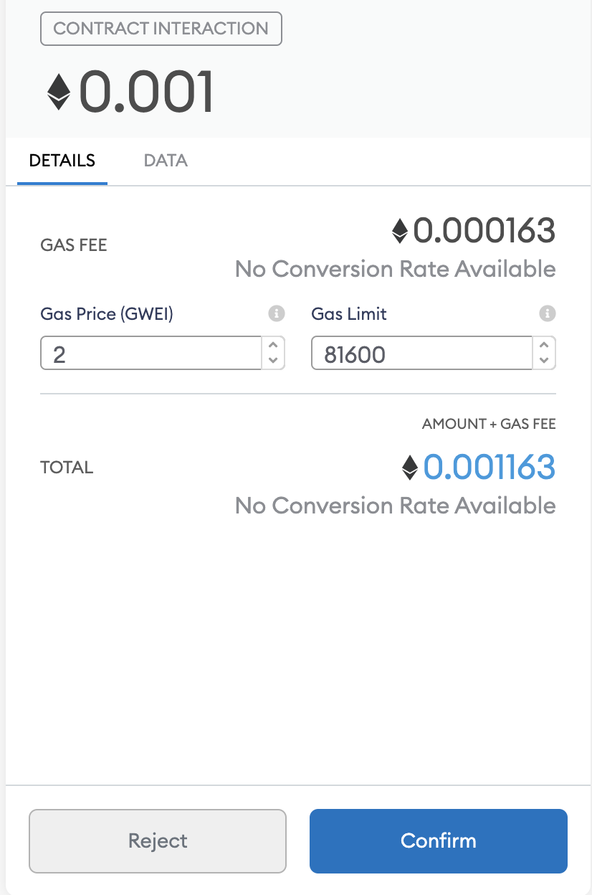Decrease Gas Limit with the down arrow
Image resolution: width=592 pixels, height=895 pixels.
click(544, 360)
